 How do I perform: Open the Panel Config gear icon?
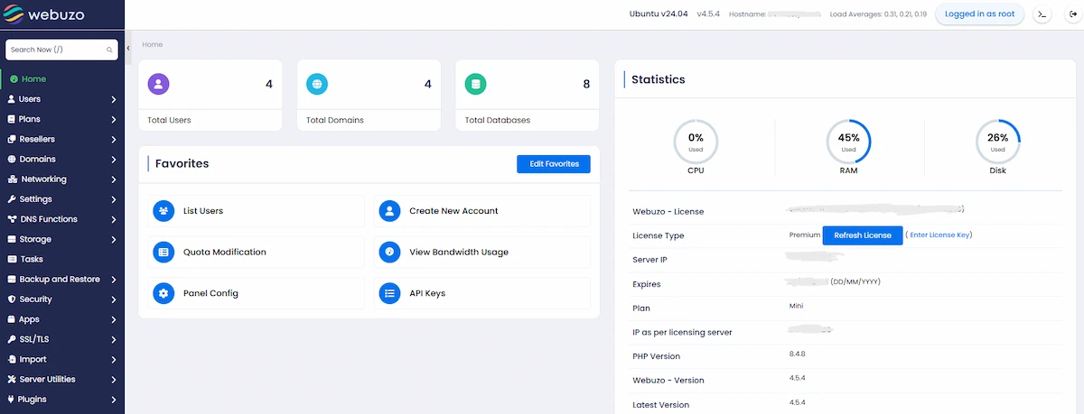click(164, 293)
